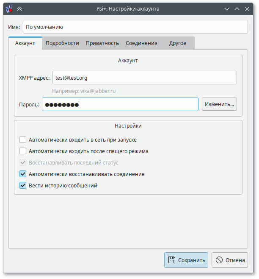Screen dimensions: 259x279
Task: Focus the XMPP адрес input field
Action: pos(144,78)
